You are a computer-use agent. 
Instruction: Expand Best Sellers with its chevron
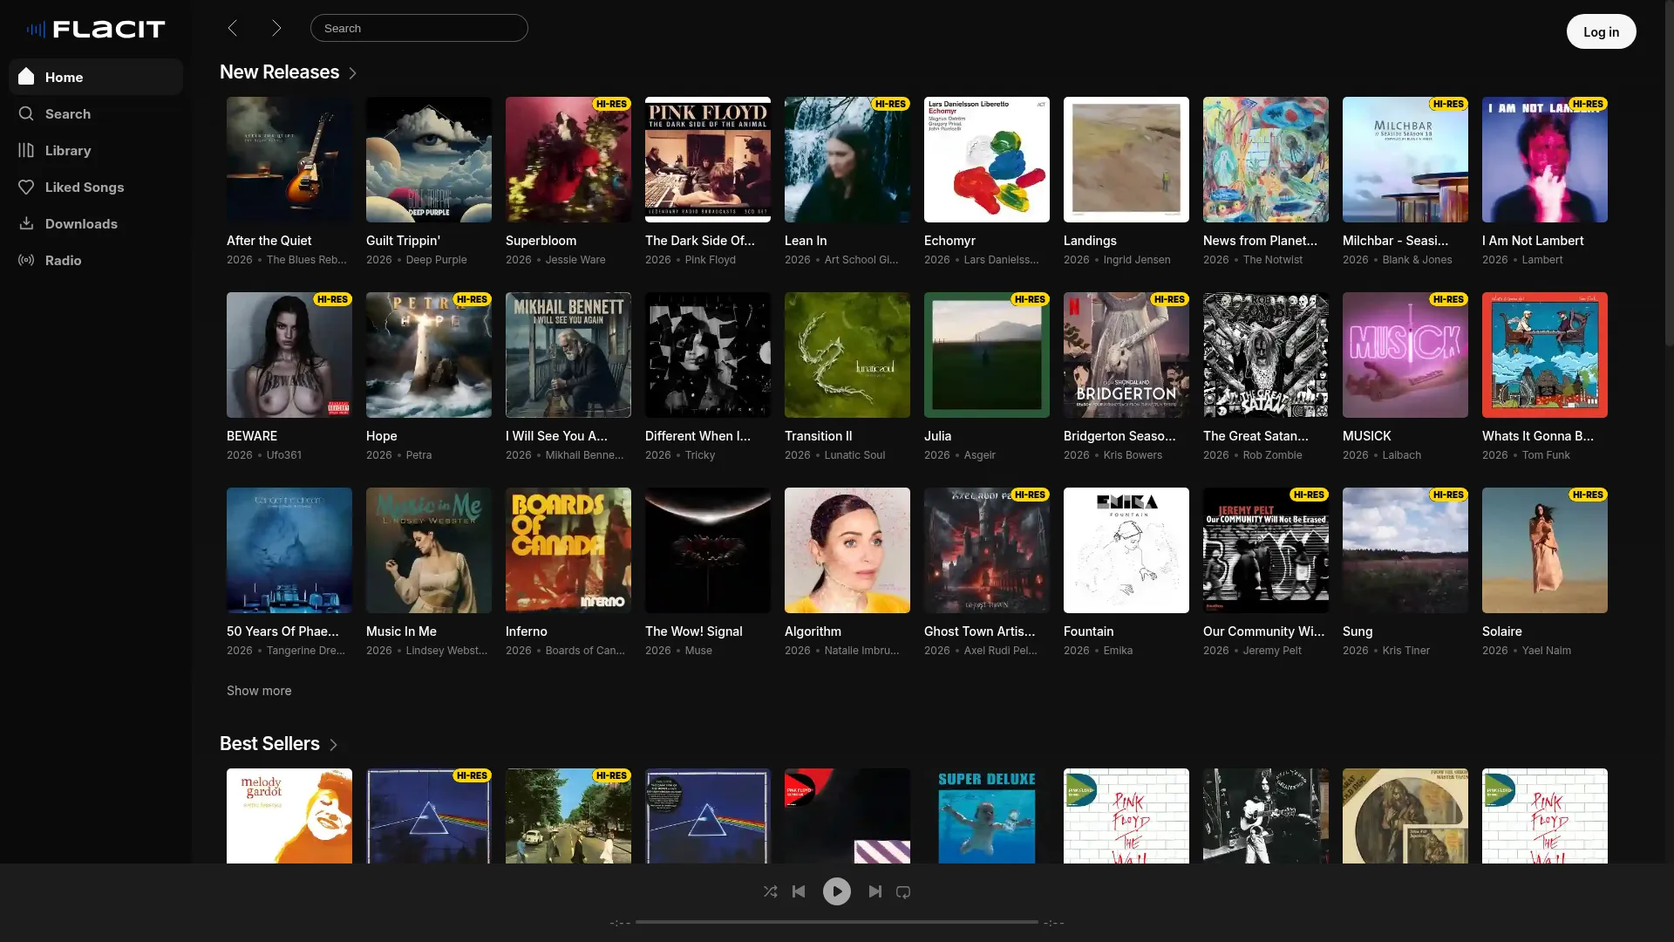tap(333, 745)
